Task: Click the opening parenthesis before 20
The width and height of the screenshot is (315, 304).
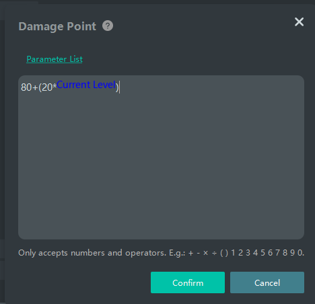Action: click(40, 87)
